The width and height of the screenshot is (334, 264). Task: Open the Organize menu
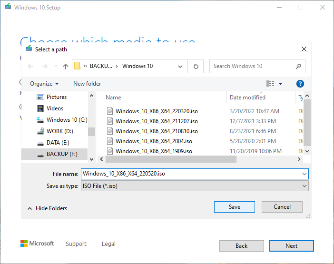[x=44, y=84]
